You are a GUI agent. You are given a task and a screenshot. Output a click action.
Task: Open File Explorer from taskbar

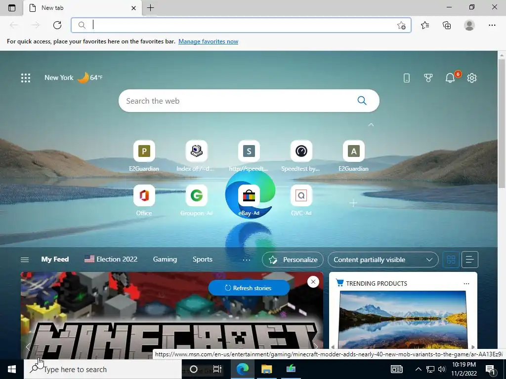(266, 369)
